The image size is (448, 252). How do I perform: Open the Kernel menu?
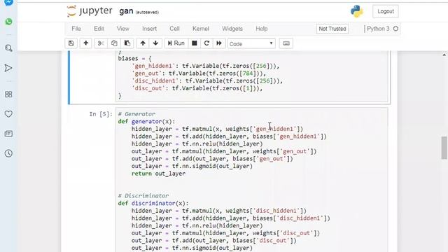[201, 29]
